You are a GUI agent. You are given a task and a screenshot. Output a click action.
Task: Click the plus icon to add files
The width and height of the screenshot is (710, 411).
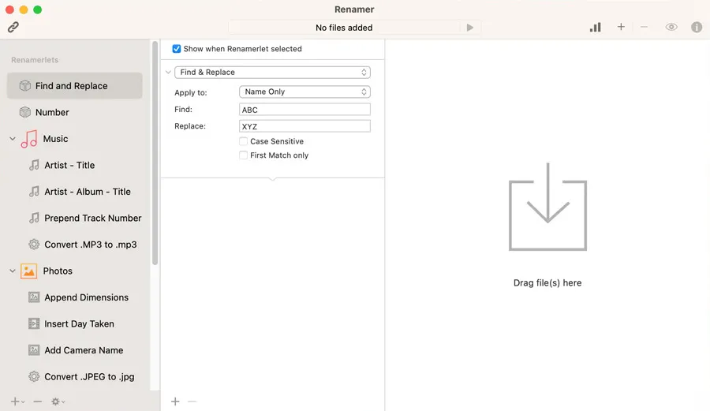click(x=621, y=28)
